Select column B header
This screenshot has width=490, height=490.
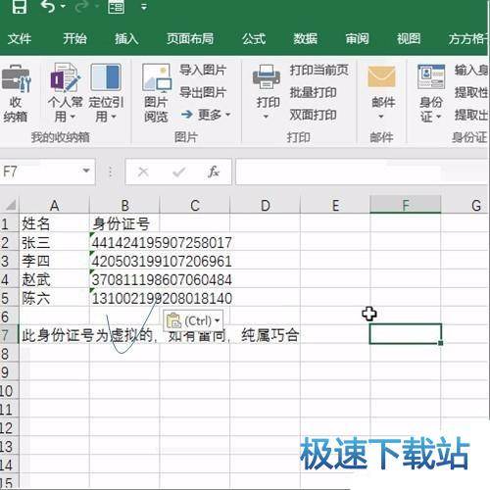click(124, 206)
